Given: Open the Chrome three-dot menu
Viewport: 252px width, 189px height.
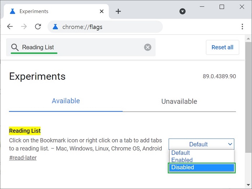Looking at the screenshot, I should tap(242, 27).
